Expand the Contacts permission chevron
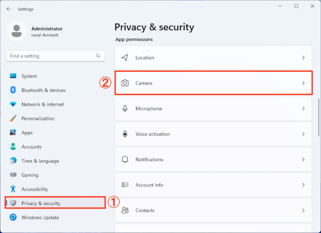Screen dimensions: 321x233 (303, 210)
